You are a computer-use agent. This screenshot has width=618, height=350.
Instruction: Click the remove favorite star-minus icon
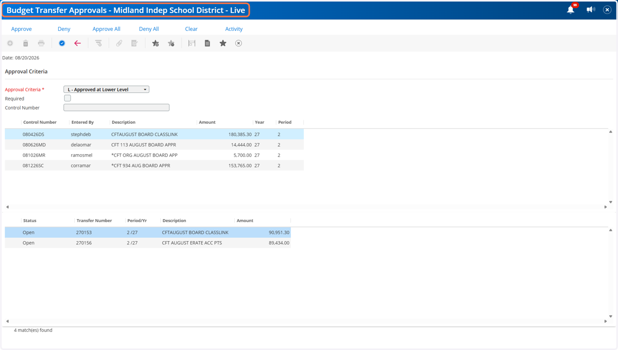pos(171,43)
